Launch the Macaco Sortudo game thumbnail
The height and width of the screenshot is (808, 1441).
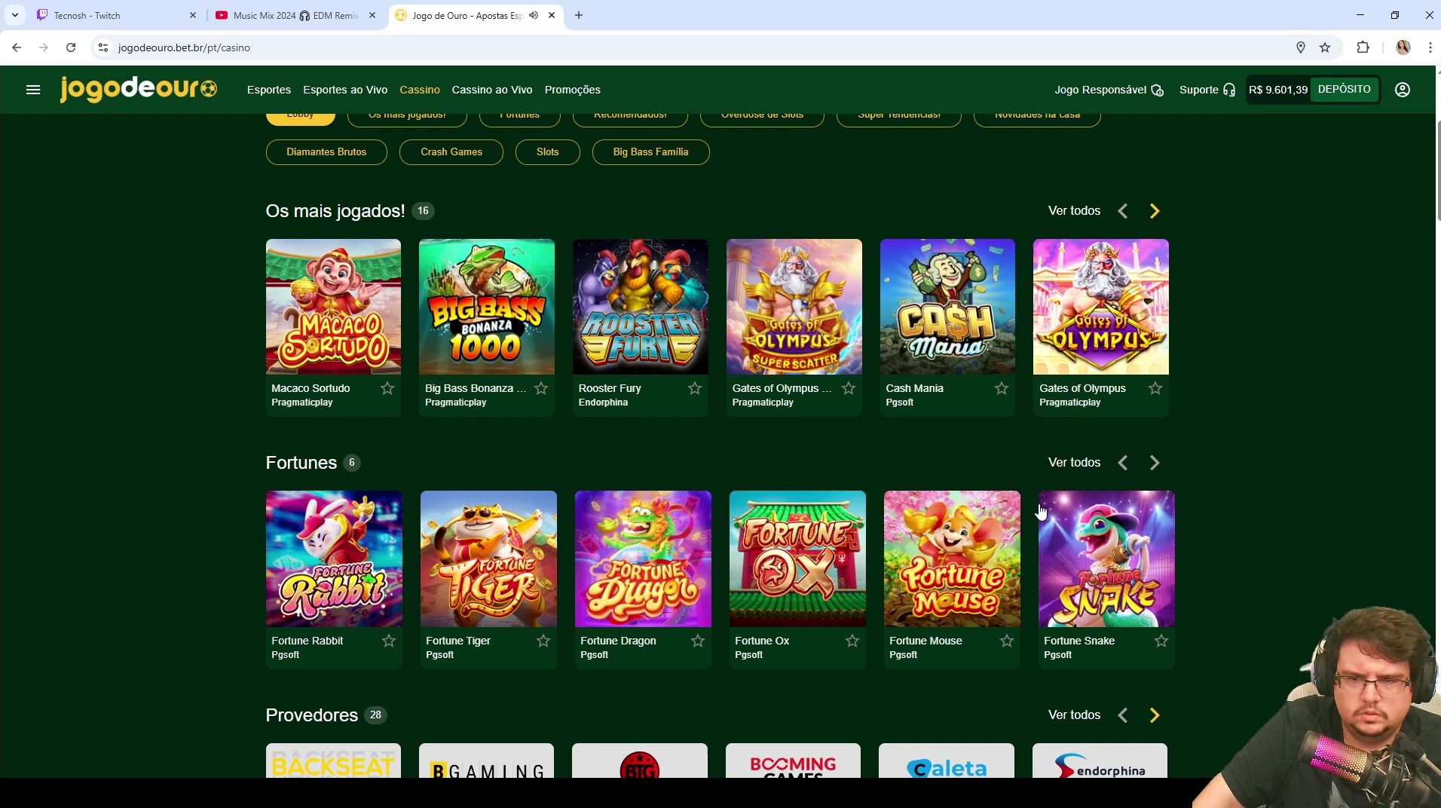(333, 307)
